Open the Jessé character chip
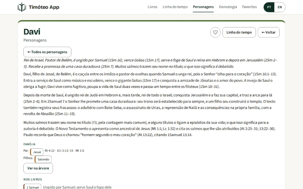Image resolution: width=303 pixels, height=189 pixels. pyautogui.click(x=37, y=152)
